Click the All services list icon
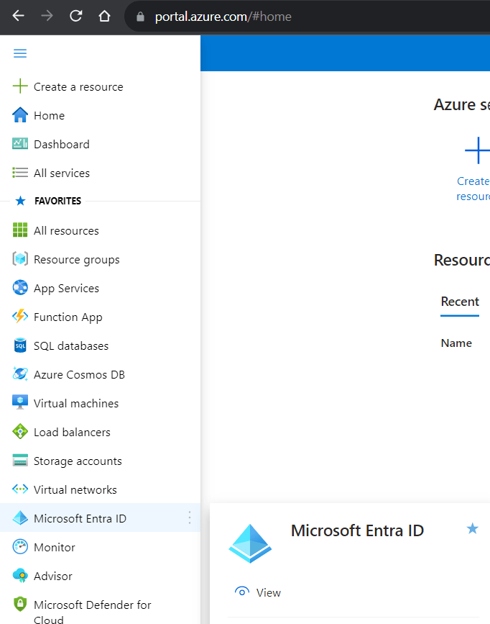This screenshot has height=624, width=490. tap(20, 173)
